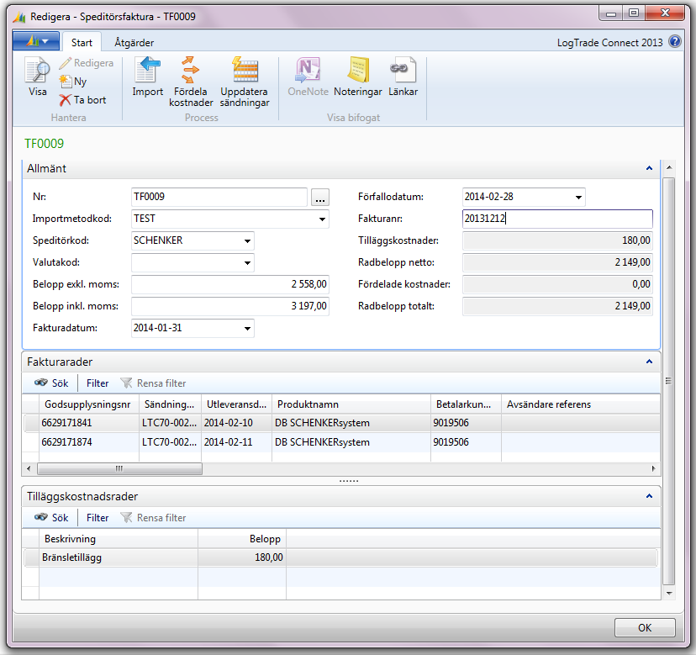Click Rensa filter in Fakturarader

click(153, 383)
